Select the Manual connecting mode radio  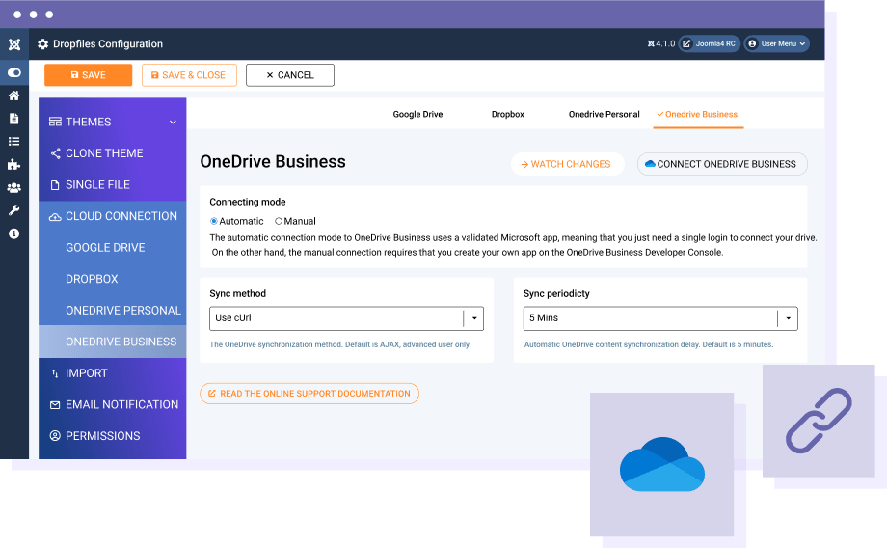[x=279, y=221]
